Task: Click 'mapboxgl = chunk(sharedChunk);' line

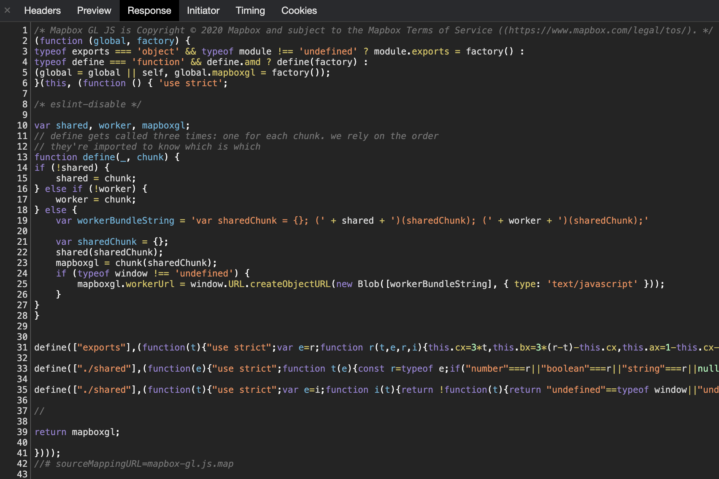Action: [136, 263]
